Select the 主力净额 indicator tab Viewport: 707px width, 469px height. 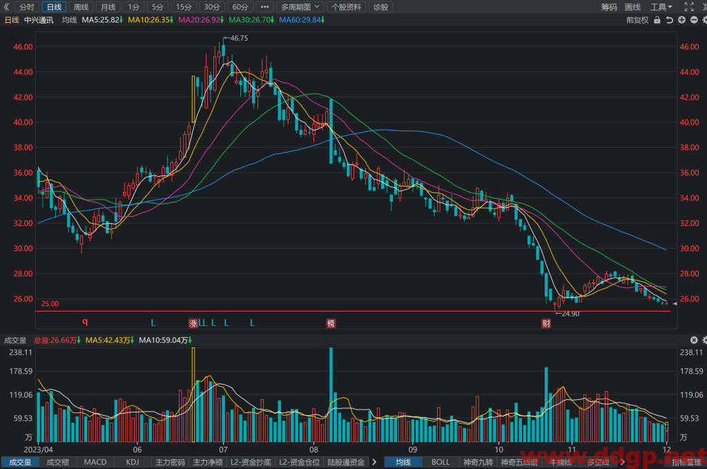point(208,462)
